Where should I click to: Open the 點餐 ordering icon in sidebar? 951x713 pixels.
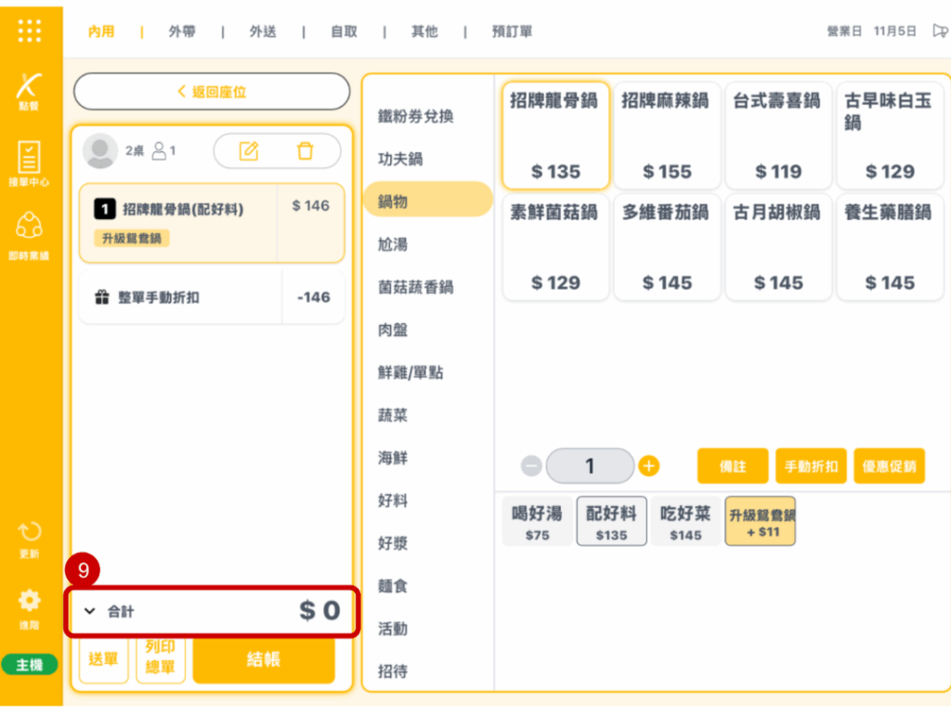coord(30,90)
